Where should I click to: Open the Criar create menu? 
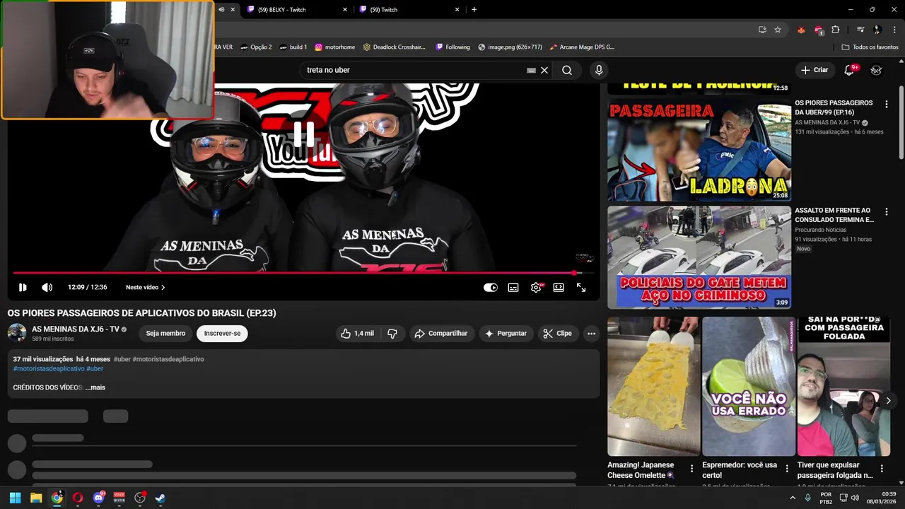[x=814, y=70]
